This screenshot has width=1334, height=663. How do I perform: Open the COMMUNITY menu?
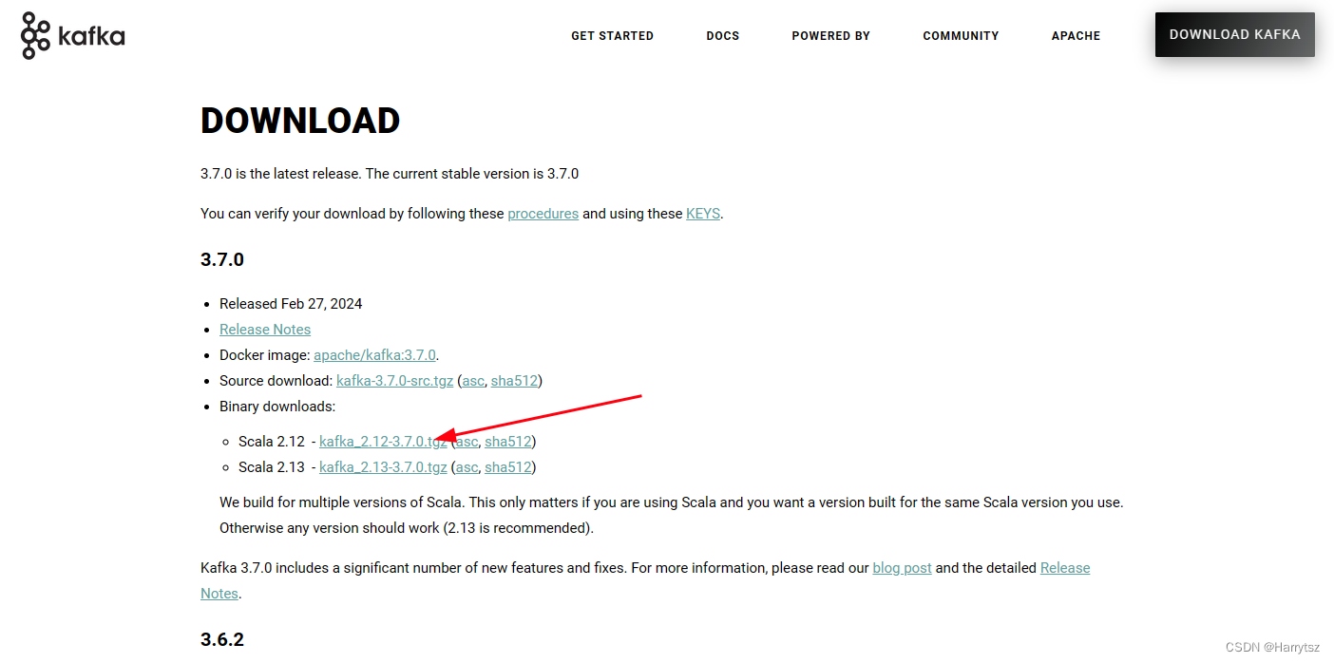[961, 36]
